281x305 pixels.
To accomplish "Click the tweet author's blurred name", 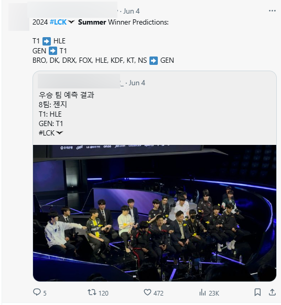I will pos(72,10).
